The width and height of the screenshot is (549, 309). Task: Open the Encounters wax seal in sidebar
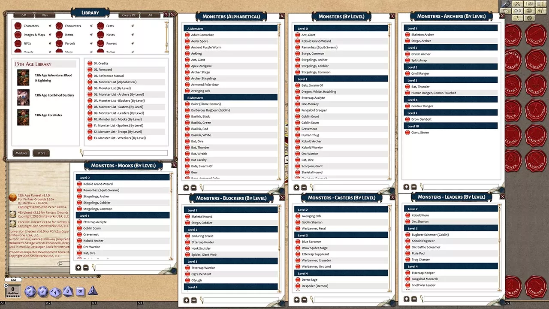535,110
